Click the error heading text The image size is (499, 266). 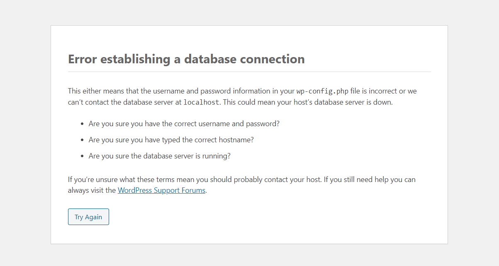(x=186, y=59)
